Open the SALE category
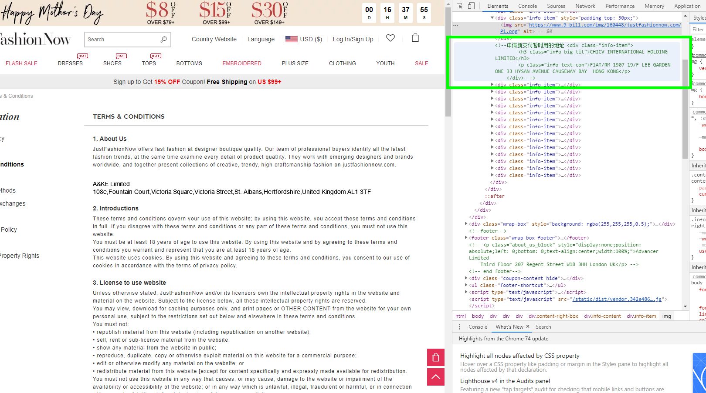This screenshot has width=706, height=393. (x=421, y=63)
